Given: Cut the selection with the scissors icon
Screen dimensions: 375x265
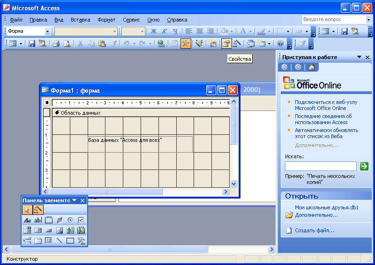Looking at the screenshot, I should pos(80,44).
